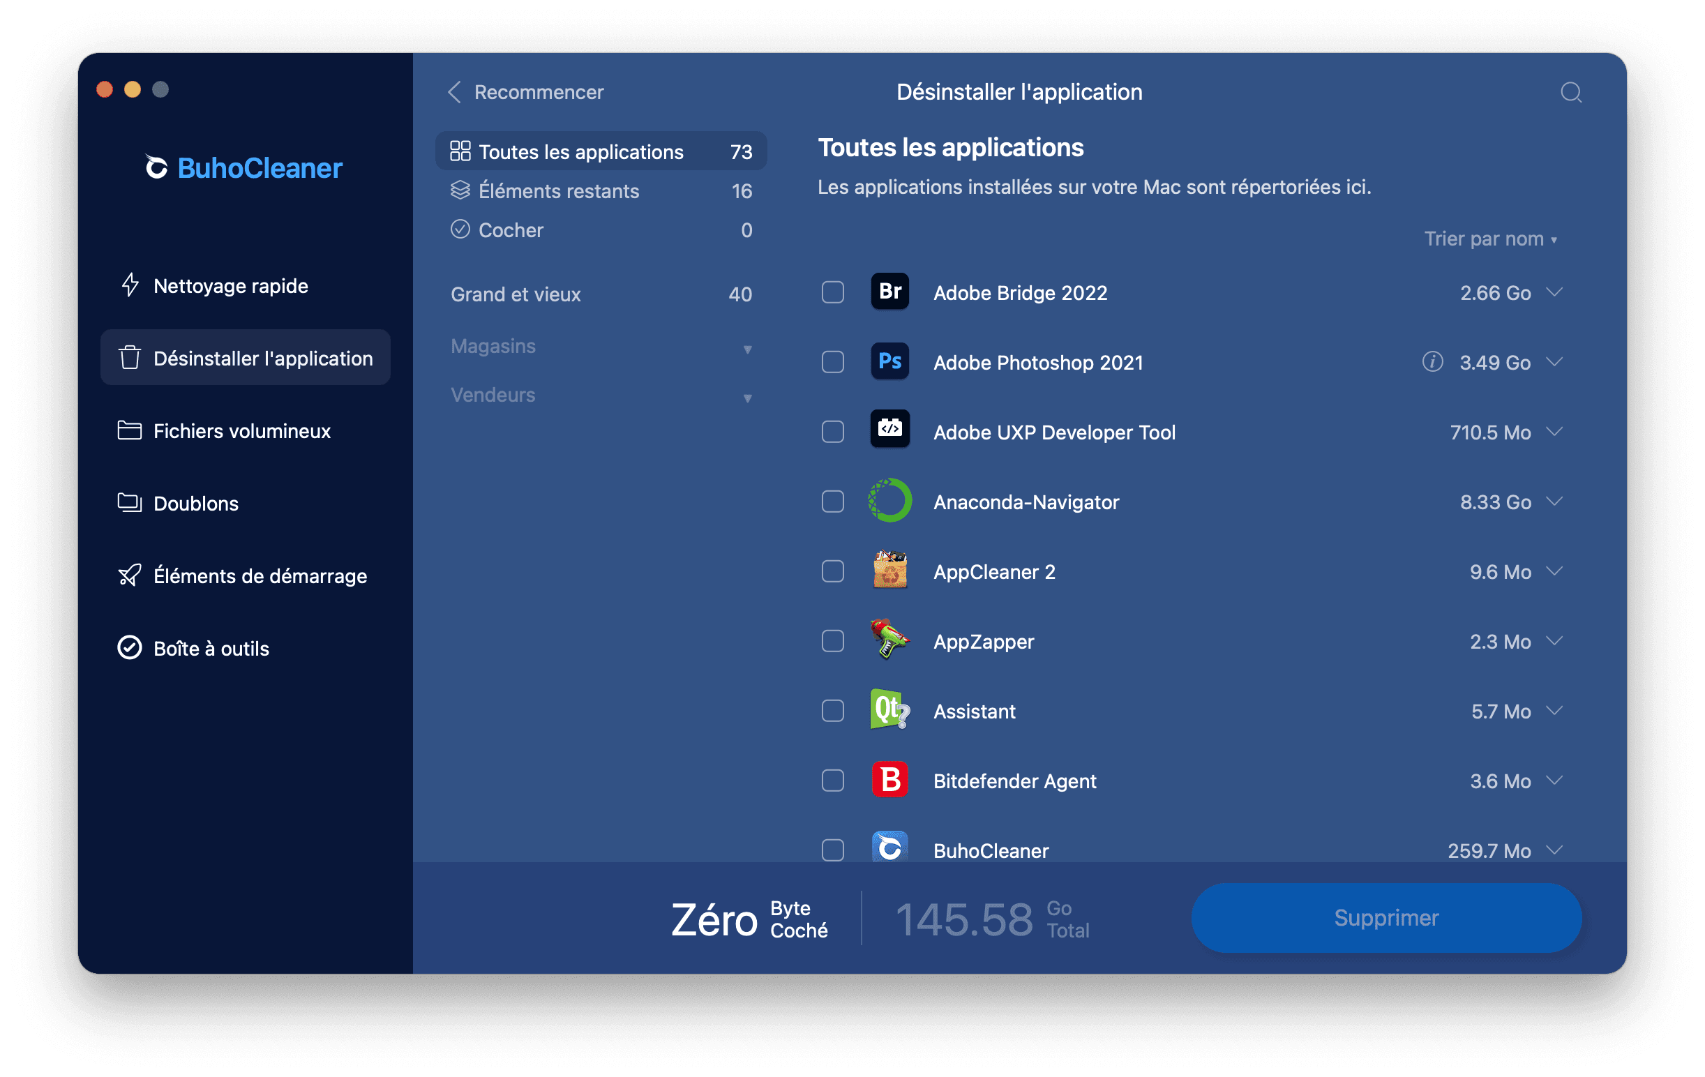This screenshot has width=1705, height=1077.
Task: Click the Anaconda-Navigator green ring icon
Action: (889, 502)
